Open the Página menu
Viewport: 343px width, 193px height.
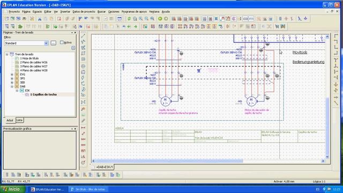point(26,12)
